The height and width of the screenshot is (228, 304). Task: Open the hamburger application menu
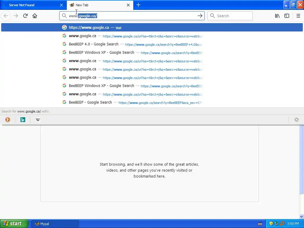(298, 16)
